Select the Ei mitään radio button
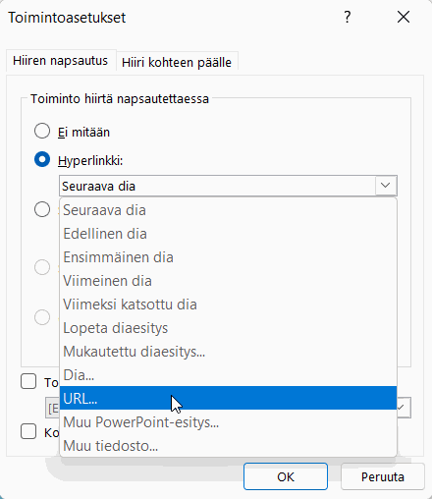432x499 pixels. pos(42,131)
